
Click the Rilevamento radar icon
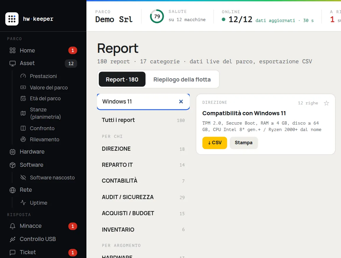pos(23,139)
